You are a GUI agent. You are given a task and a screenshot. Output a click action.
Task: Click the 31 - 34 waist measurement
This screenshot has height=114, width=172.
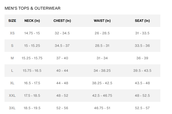click(102, 58)
